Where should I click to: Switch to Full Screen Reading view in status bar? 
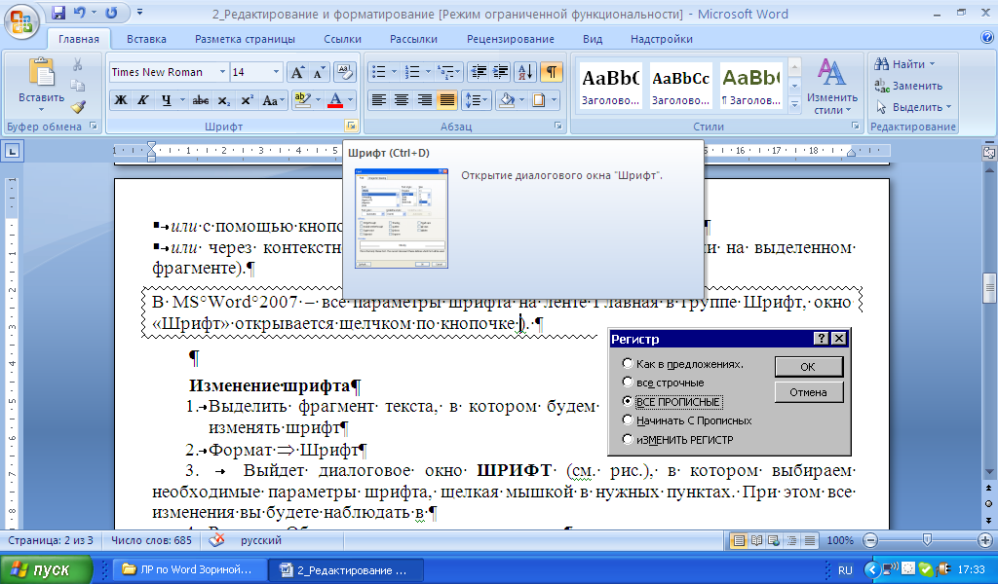756,541
